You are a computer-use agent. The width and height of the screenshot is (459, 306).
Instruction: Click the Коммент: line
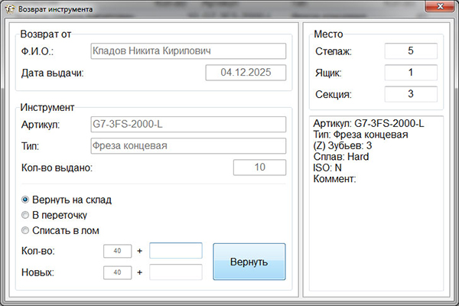click(334, 179)
